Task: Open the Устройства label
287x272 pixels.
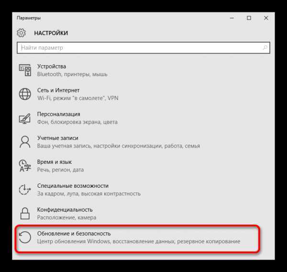Action: click(52, 67)
